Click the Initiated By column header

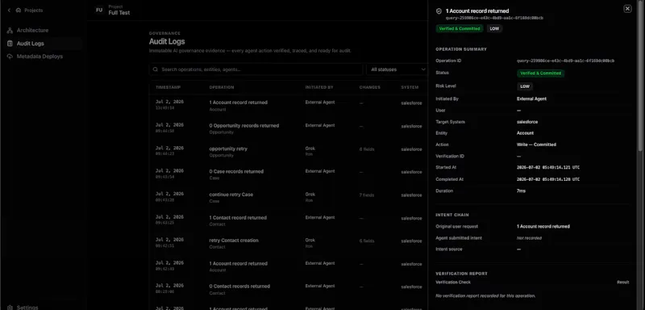tap(319, 87)
